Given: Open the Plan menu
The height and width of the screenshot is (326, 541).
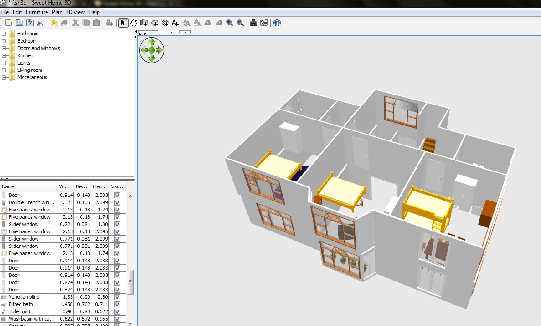Looking at the screenshot, I should click(x=57, y=12).
